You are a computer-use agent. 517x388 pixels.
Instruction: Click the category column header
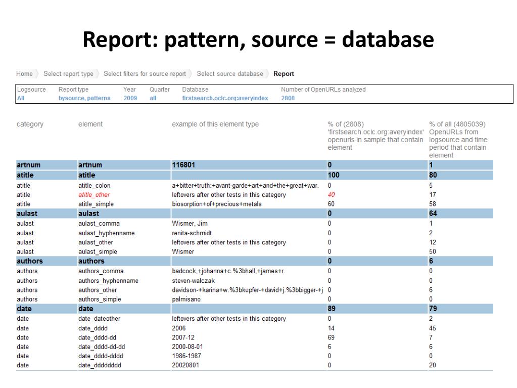point(30,124)
